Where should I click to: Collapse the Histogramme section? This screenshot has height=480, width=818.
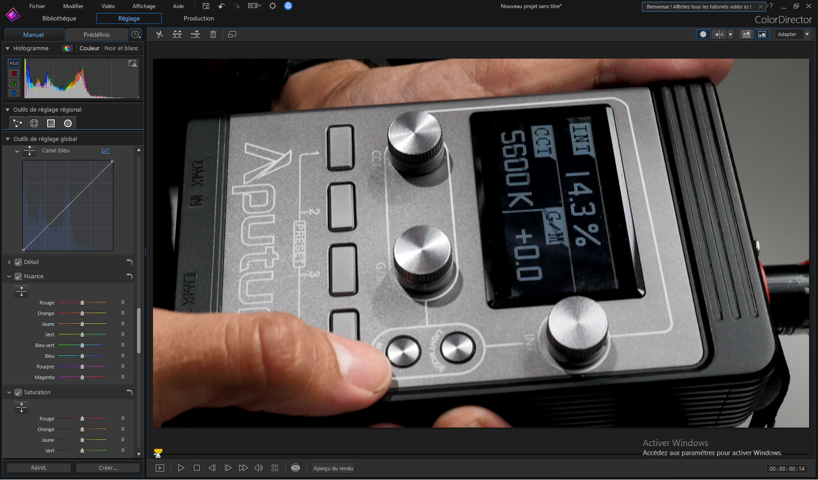[x=8, y=48]
